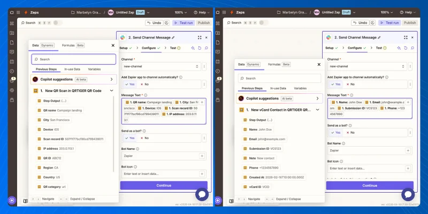Open 100% zoom dropdown in left window
This screenshot has width=428, height=214.
[181, 12]
